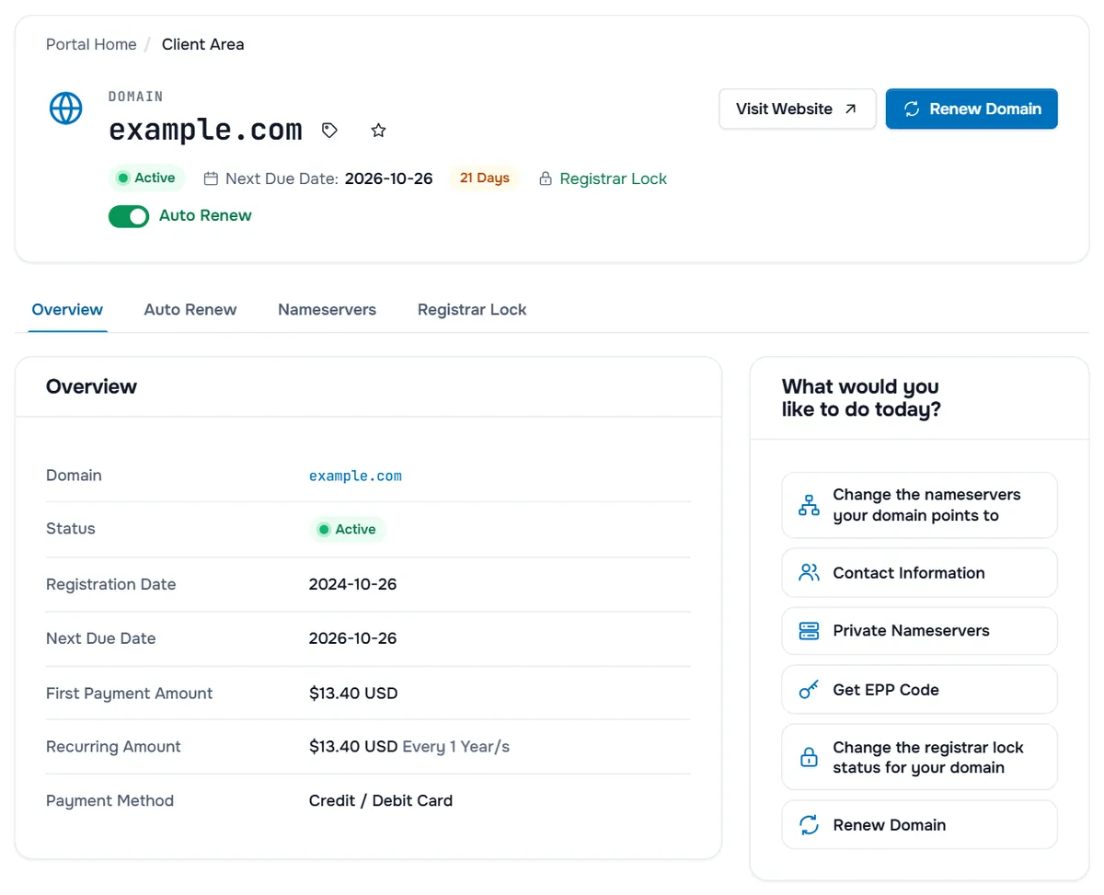Click the header due date 2026-10-26
The width and height of the screenshot is (1104, 895).
pyautogui.click(x=388, y=178)
